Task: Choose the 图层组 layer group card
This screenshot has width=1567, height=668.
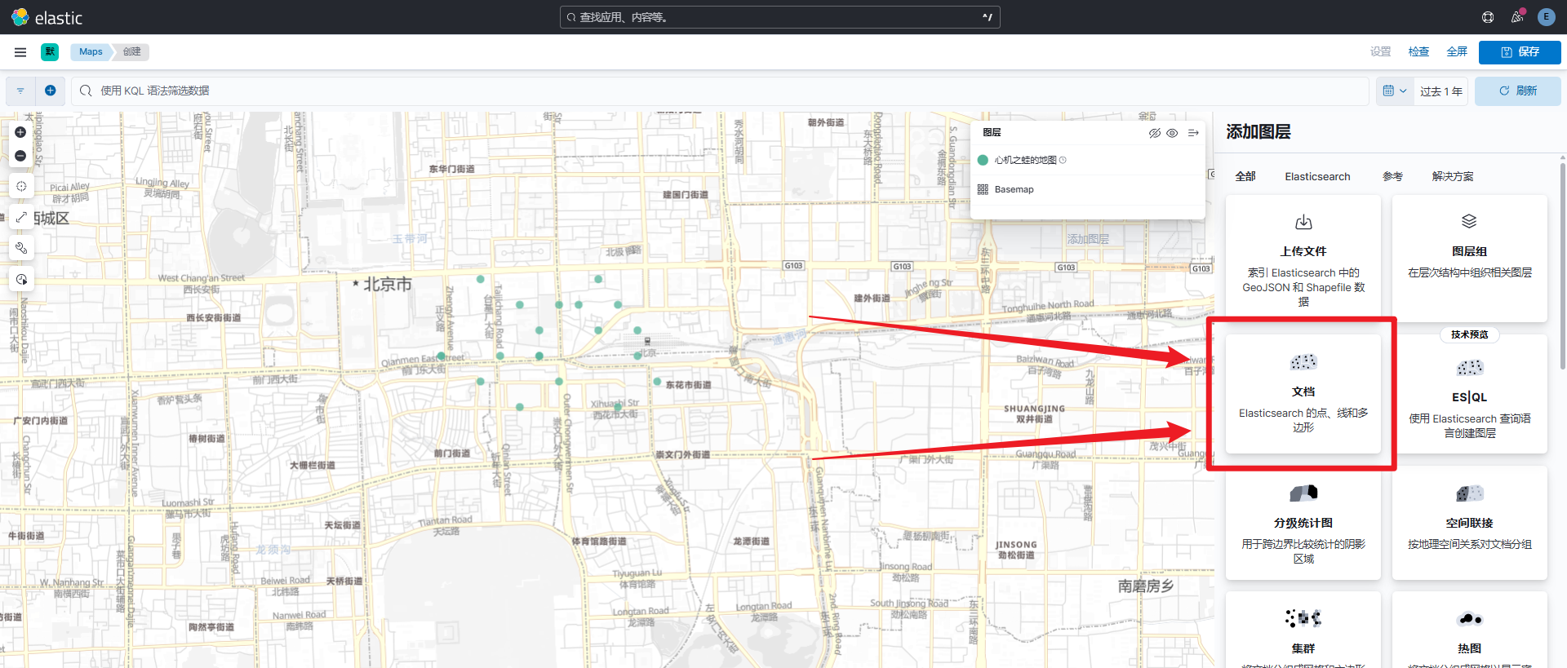Action: (1470, 259)
